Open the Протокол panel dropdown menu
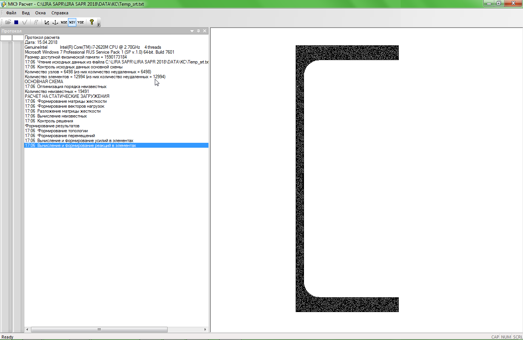Screen dimensions: 523x340 coord(192,31)
